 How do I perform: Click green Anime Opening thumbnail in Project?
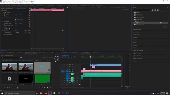coord(42,79)
